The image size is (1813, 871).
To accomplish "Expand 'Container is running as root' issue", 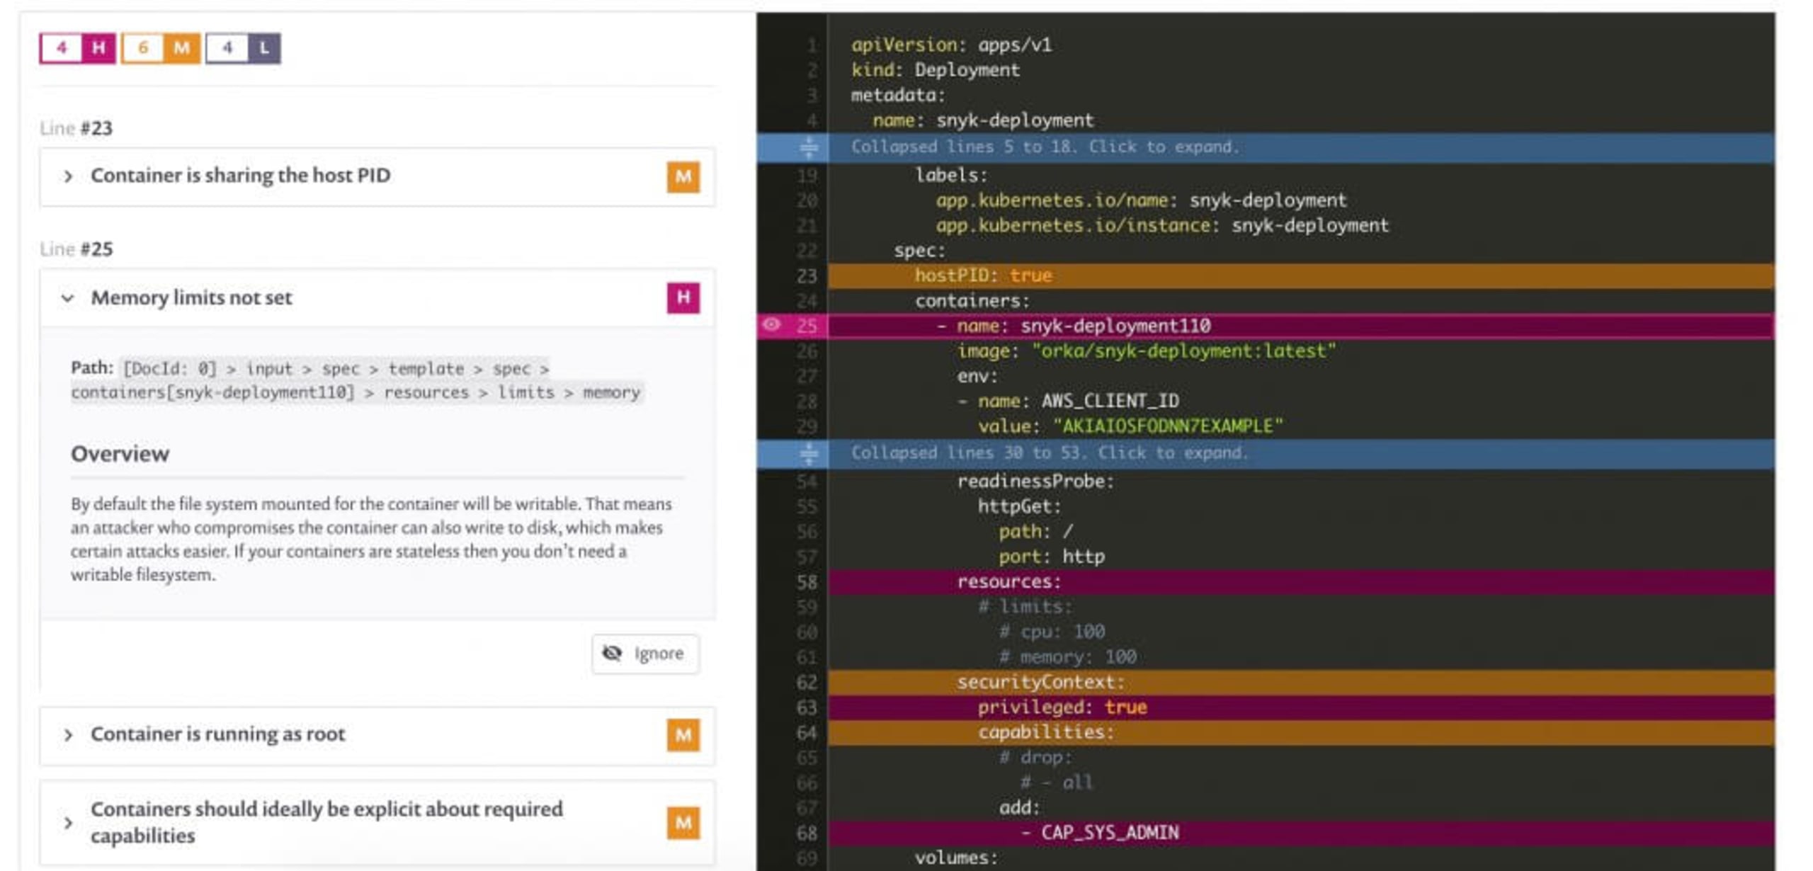I will click(68, 735).
